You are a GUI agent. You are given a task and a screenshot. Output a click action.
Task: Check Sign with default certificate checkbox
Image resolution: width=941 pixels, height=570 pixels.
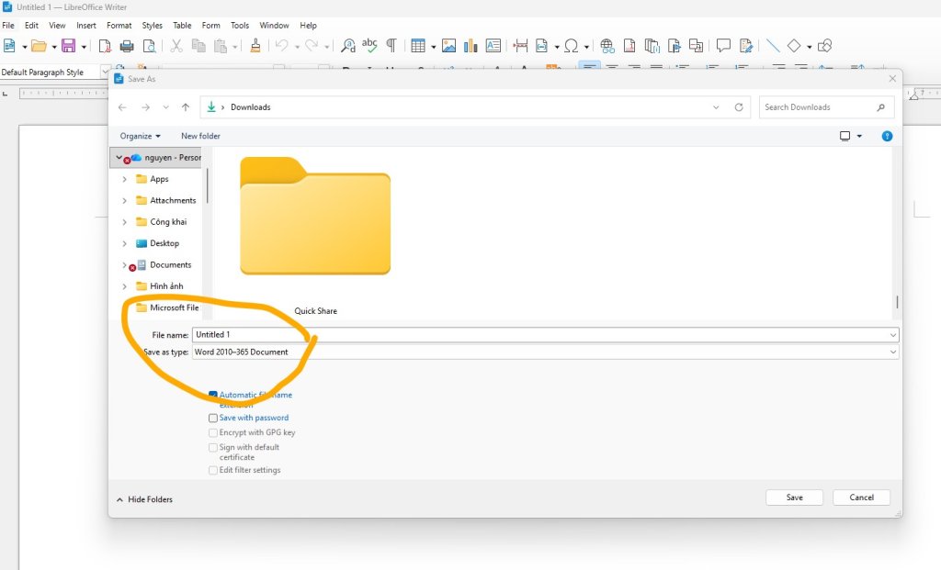click(213, 448)
